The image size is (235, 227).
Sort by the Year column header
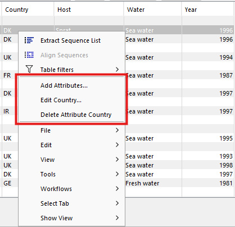click(x=207, y=10)
